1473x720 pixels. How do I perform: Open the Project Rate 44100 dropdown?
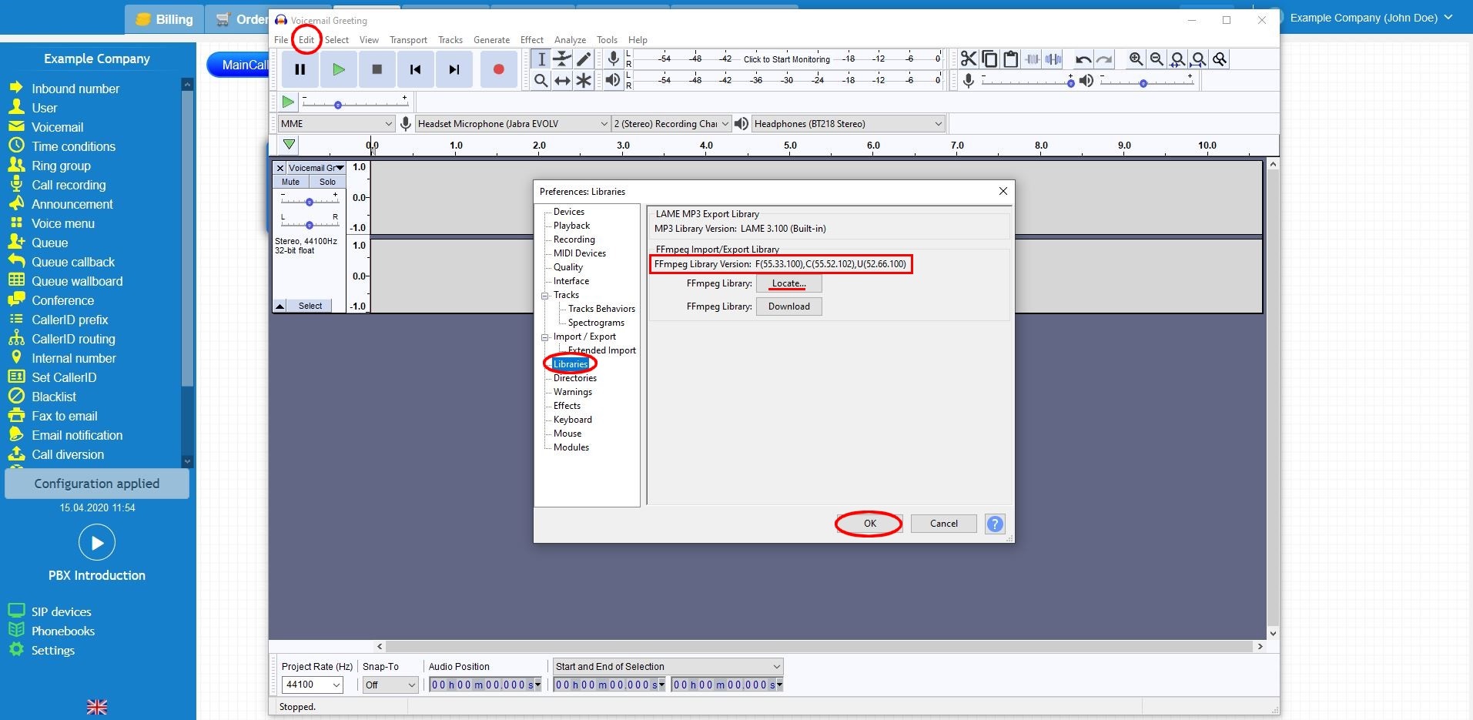pos(313,685)
